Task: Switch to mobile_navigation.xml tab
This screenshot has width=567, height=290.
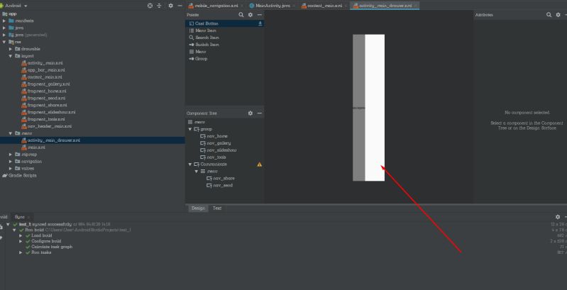Action: click(216, 6)
